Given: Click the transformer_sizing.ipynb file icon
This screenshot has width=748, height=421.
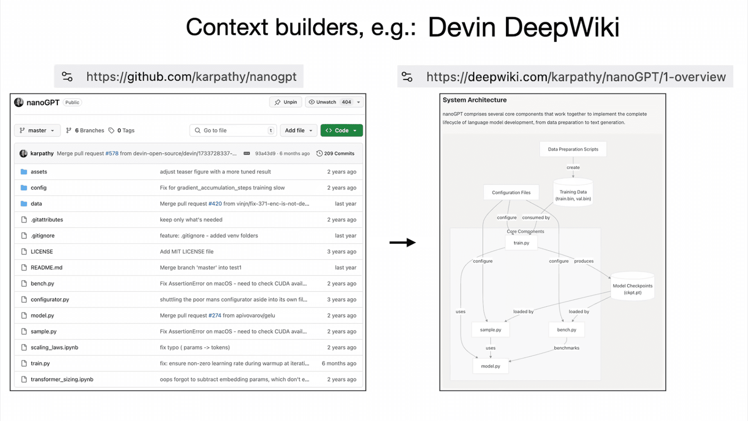Looking at the screenshot, I should point(24,379).
